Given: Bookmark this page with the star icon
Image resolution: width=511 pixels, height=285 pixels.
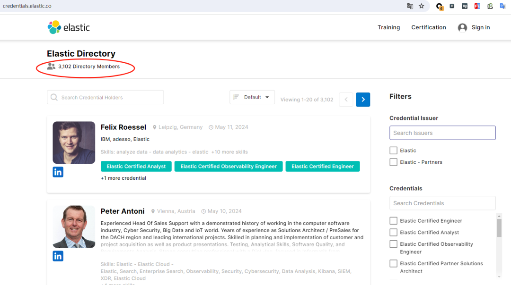Looking at the screenshot, I should tap(422, 6).
